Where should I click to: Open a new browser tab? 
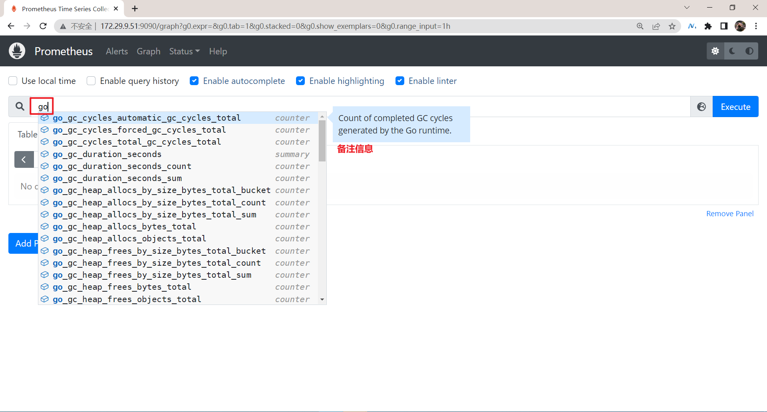pos(135,8)
